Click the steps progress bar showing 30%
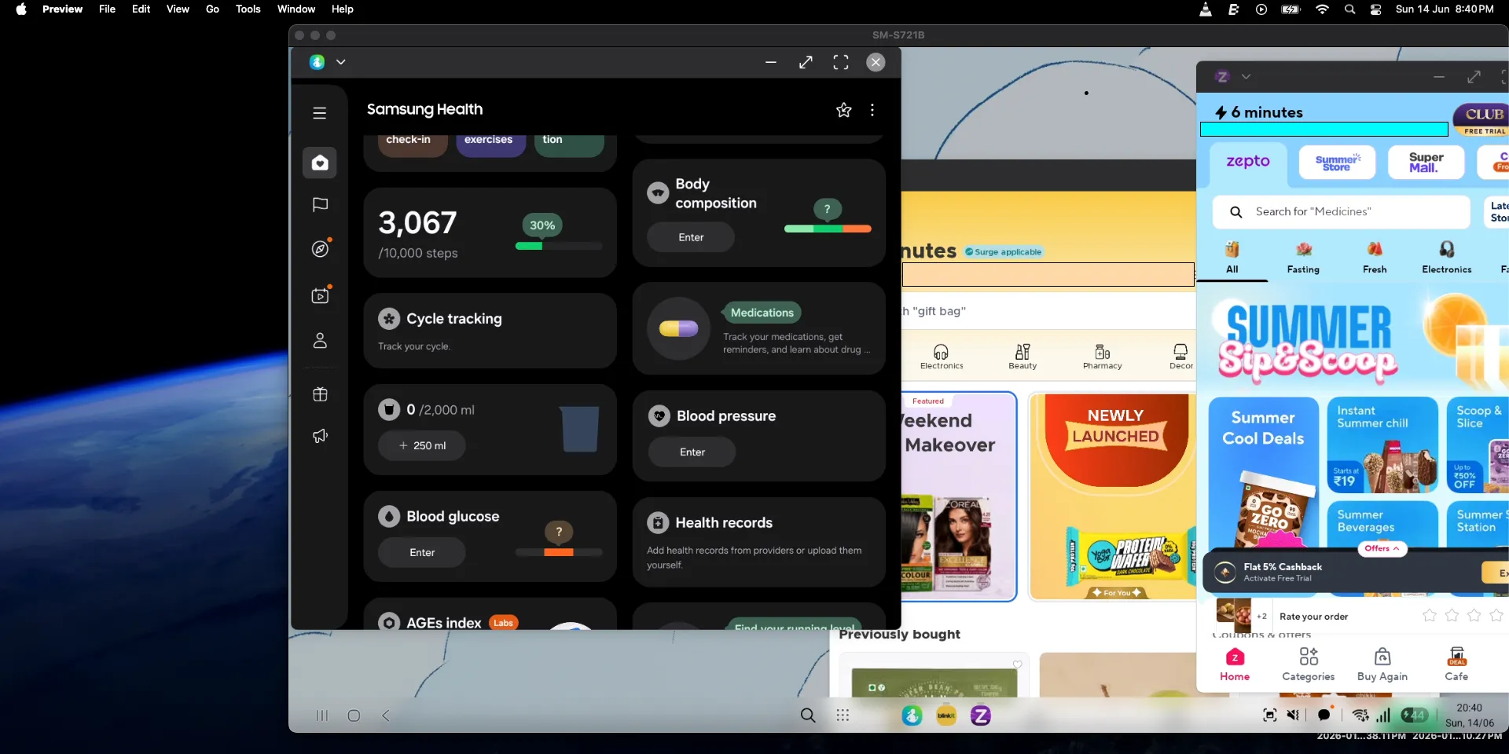Viewport: 1509px width, 754px height. 559,246
